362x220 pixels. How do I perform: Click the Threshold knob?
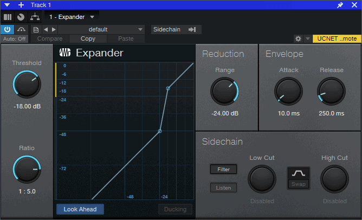(27, 84)
